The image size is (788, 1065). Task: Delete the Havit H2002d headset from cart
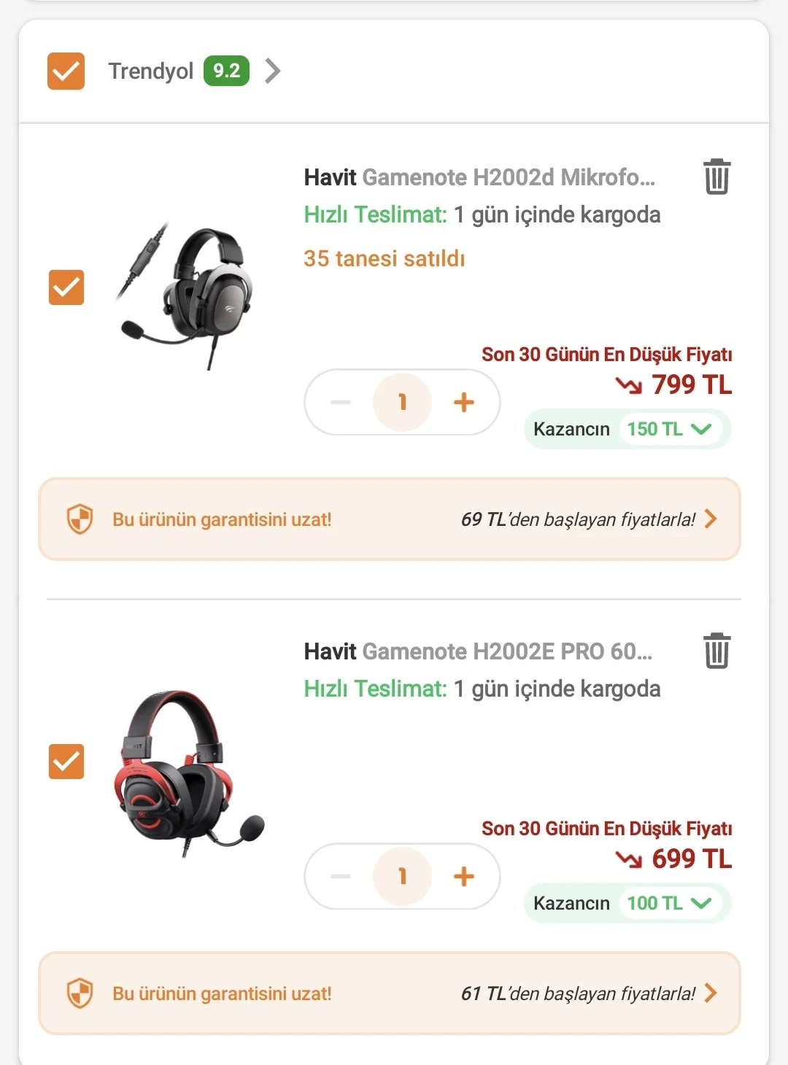click(716, 177)
